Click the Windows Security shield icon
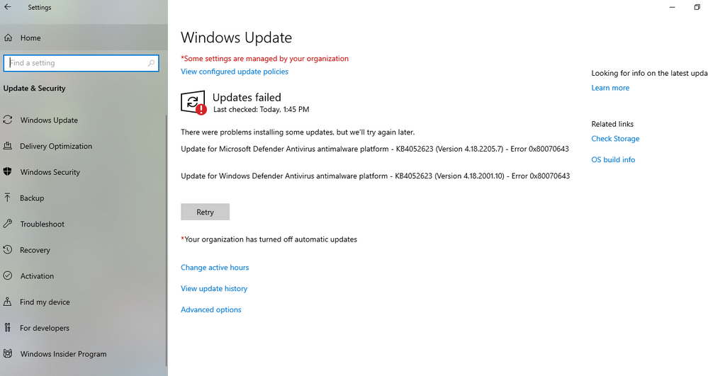Viewport: 708px width, 376px height. pyautogui.click(x=8, y=171)
